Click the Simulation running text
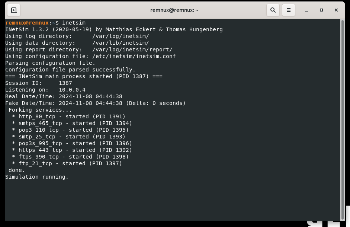This screenshot has width=350, height=227. pos(37,177)
